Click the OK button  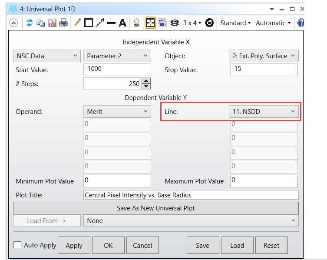(x=108, y=245)
